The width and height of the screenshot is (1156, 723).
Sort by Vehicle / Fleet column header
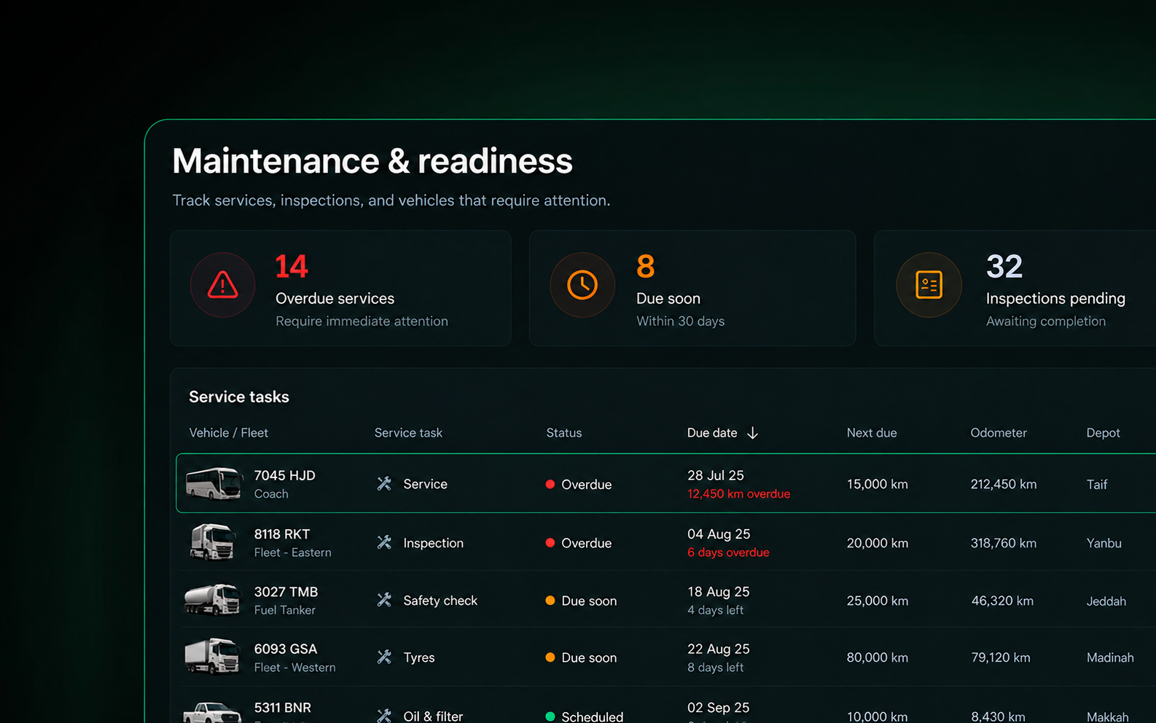coord(228,433)
